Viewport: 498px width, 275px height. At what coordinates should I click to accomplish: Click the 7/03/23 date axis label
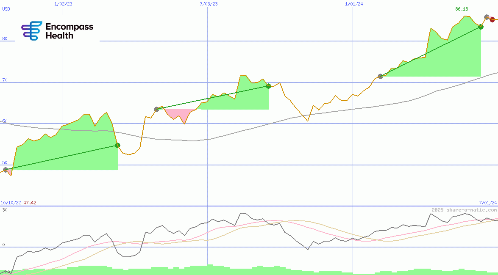click(208, 4)
